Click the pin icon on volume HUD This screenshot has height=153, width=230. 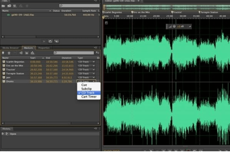[190, 26]
